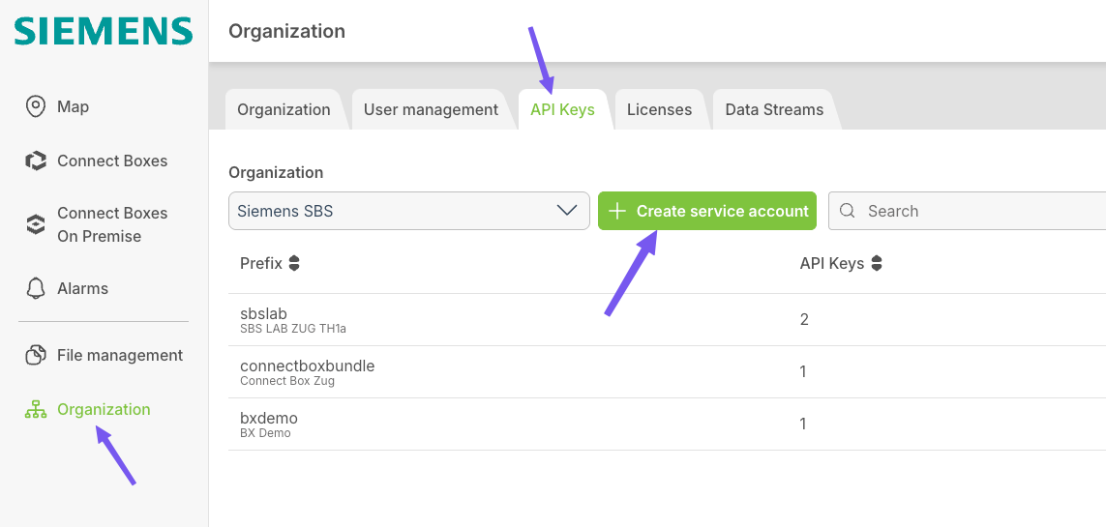
Task: Switch to the Organization tab
Action: tap(284, 110)
